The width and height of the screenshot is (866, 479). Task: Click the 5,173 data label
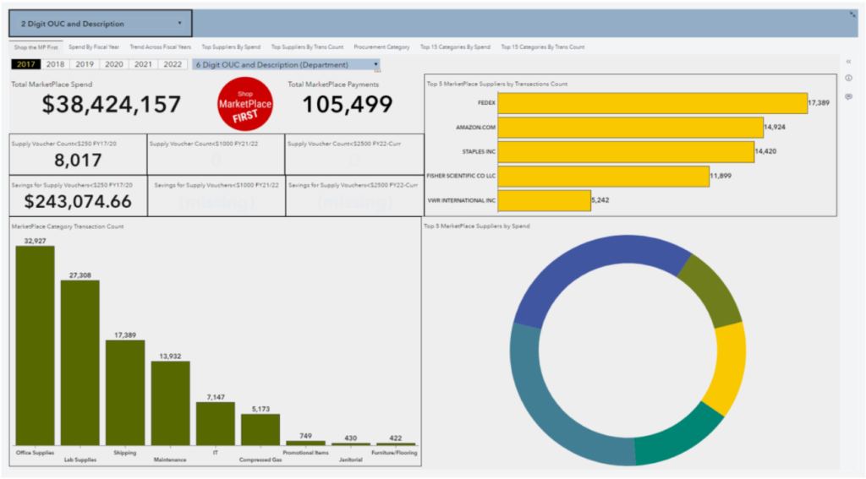click(260, 410)
